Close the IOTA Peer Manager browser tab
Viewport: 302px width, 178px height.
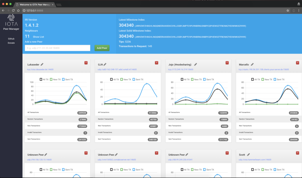pyautogui.click(x=52, y=5)
